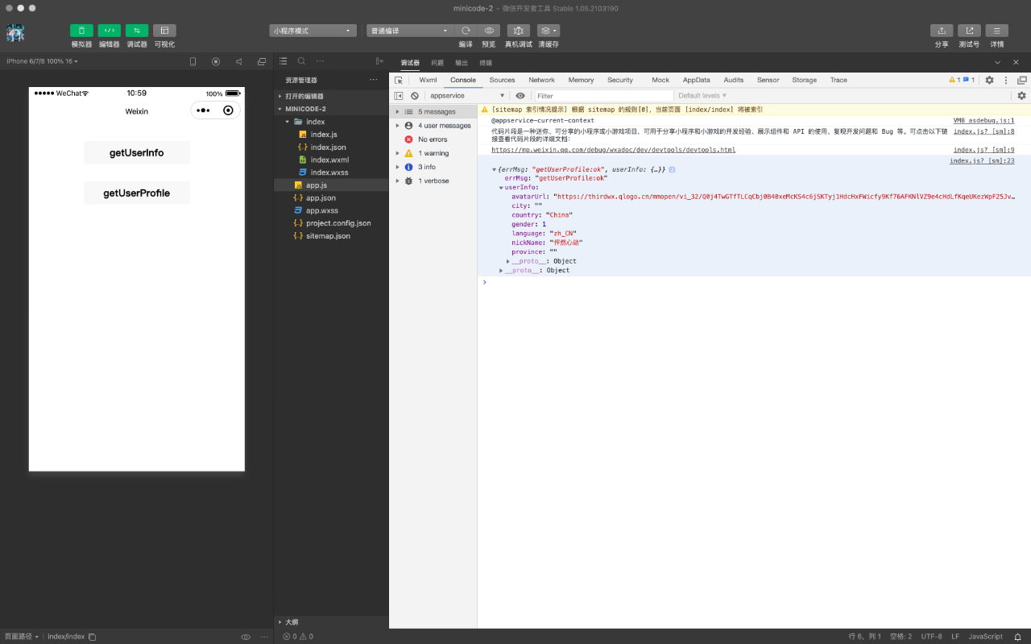1031x644 pixels.
Task: Collapse the MINICODE-2 project tree
Action: (332, 109)
